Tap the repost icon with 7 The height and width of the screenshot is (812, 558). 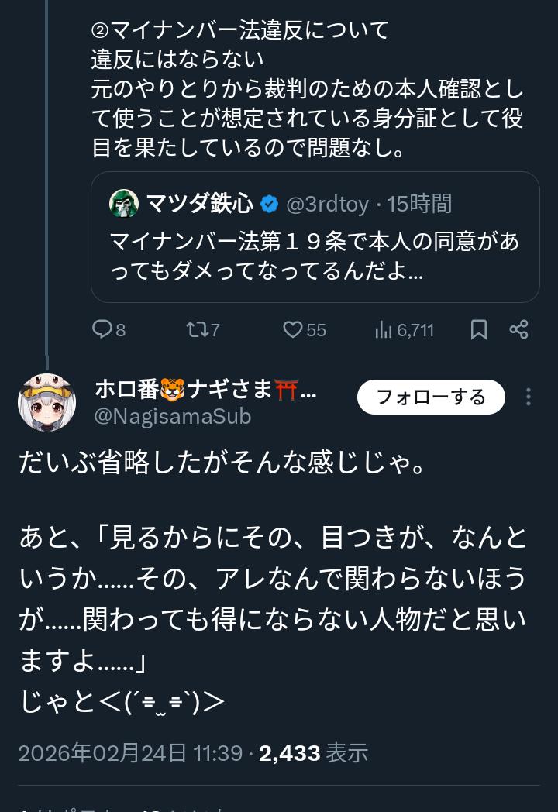coord(197,330)
